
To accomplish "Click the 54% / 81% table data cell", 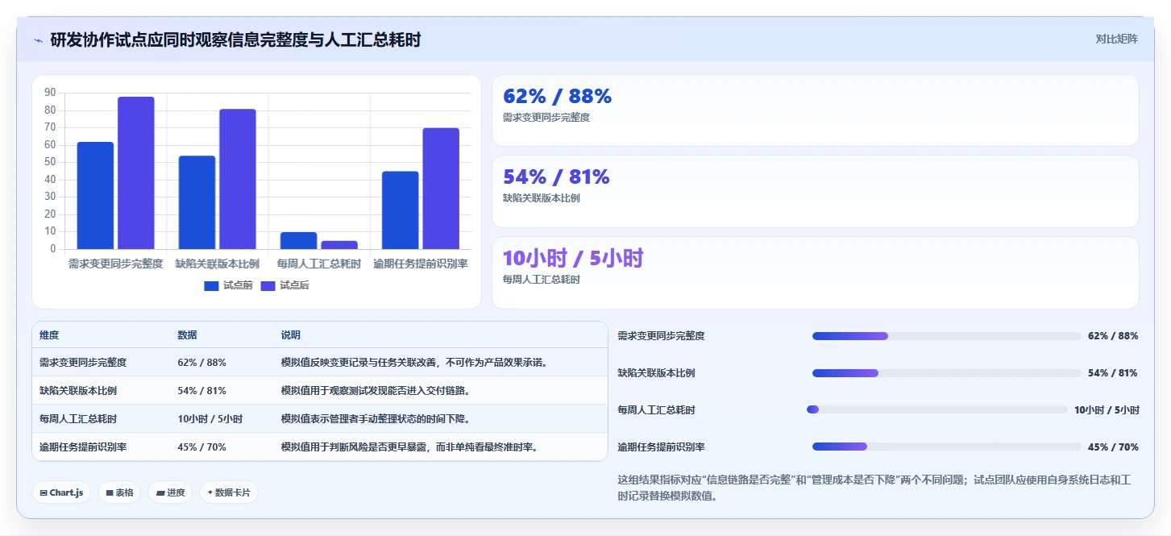I will tap(201, 391).
